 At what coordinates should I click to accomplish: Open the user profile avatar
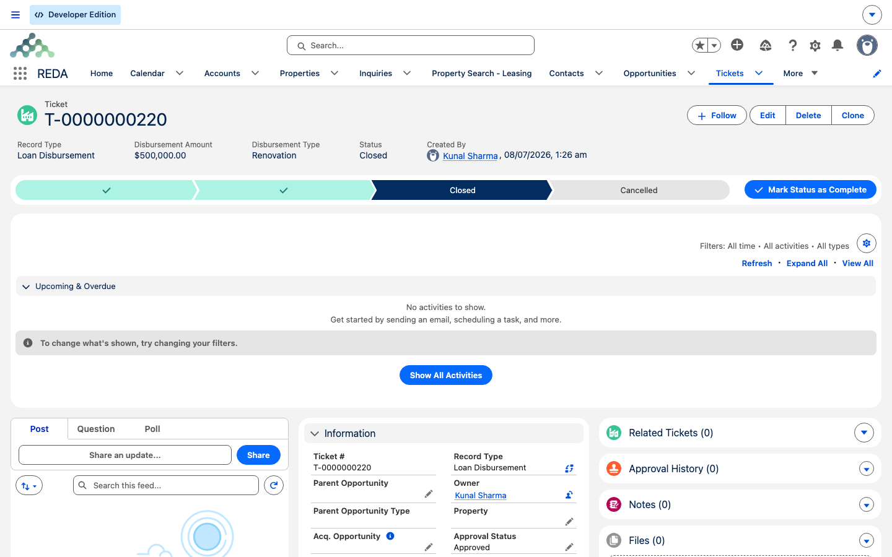point(867,45)
